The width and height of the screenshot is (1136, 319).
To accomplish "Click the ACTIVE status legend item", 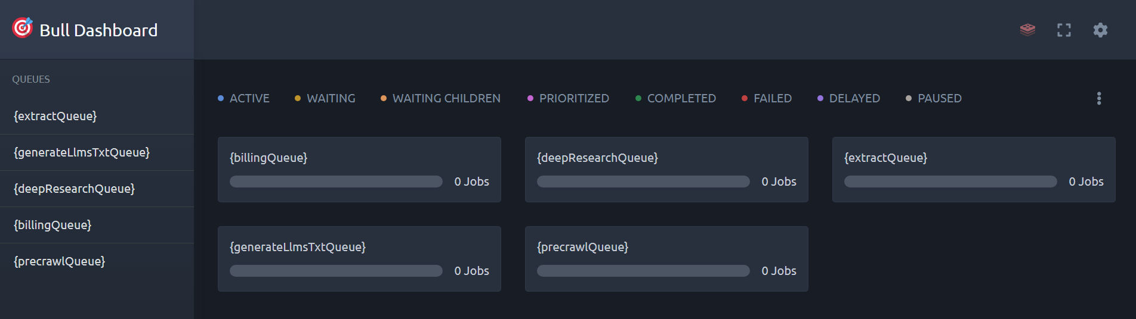I will [x=243, y=98].
